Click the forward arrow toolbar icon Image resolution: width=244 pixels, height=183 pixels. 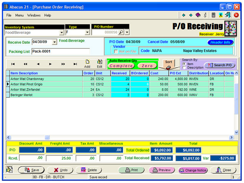(191, 15)
